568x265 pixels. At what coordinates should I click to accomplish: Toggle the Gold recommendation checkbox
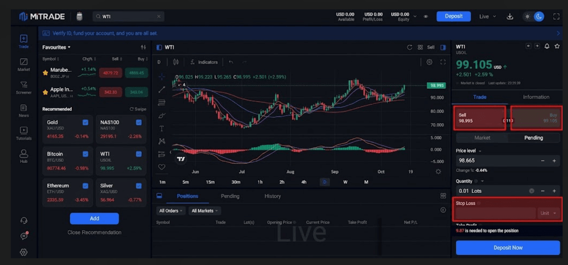85,122
